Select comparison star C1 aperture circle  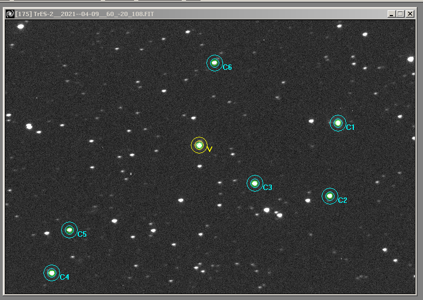338,123
